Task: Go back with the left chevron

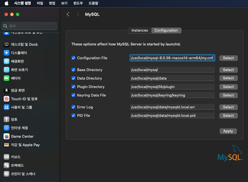Action: [68, 14]
